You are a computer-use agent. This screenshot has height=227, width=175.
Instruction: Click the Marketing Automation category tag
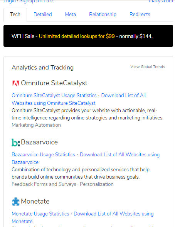pos(36,125)
